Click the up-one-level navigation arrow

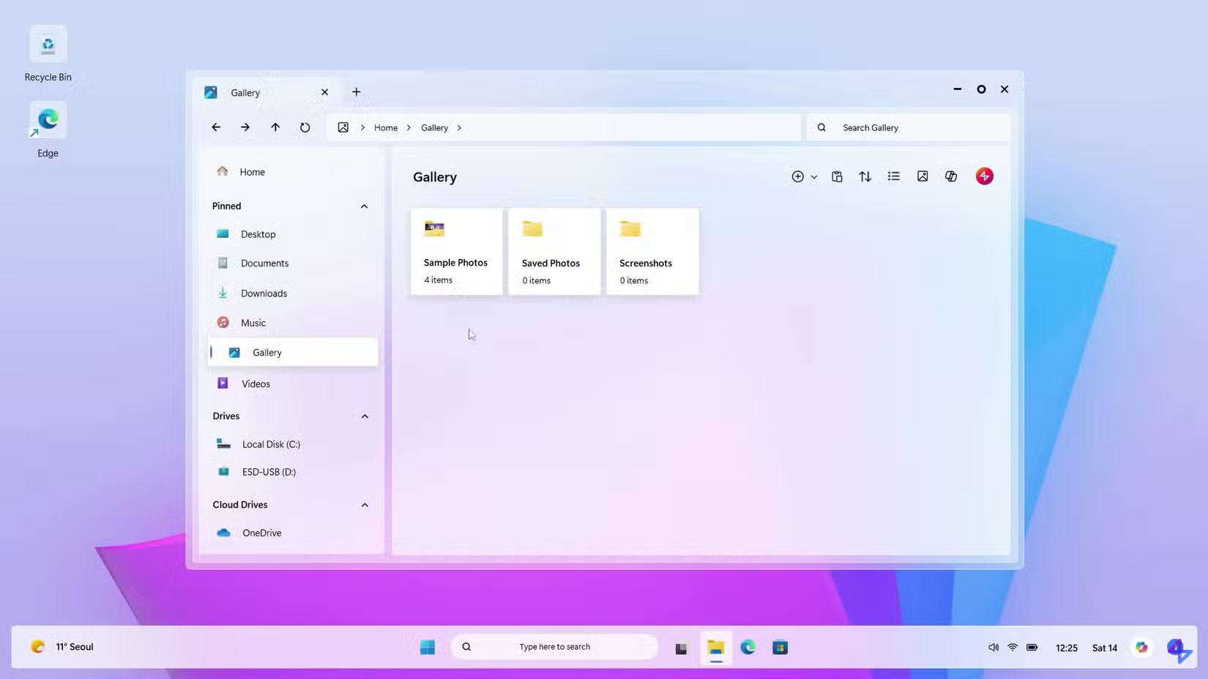point(275,127)
